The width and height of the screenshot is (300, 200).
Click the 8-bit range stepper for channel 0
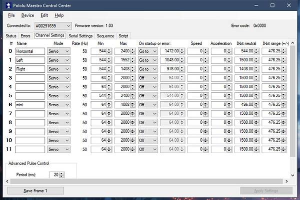(x=283, y=51)
